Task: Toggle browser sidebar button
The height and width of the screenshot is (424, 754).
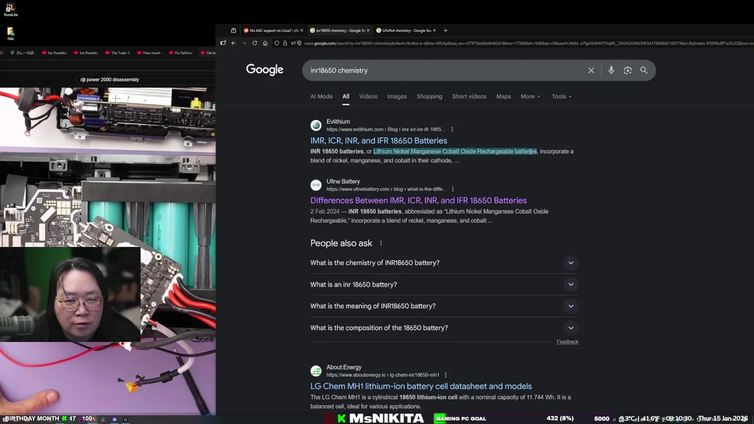Action: (223, 43)
